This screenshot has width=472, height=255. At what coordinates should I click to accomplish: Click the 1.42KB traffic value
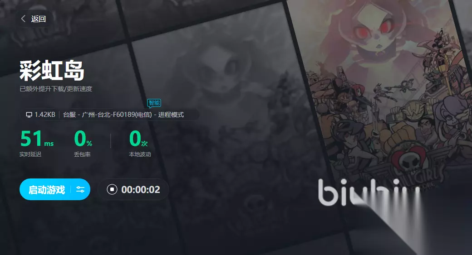tap(45, 115)
